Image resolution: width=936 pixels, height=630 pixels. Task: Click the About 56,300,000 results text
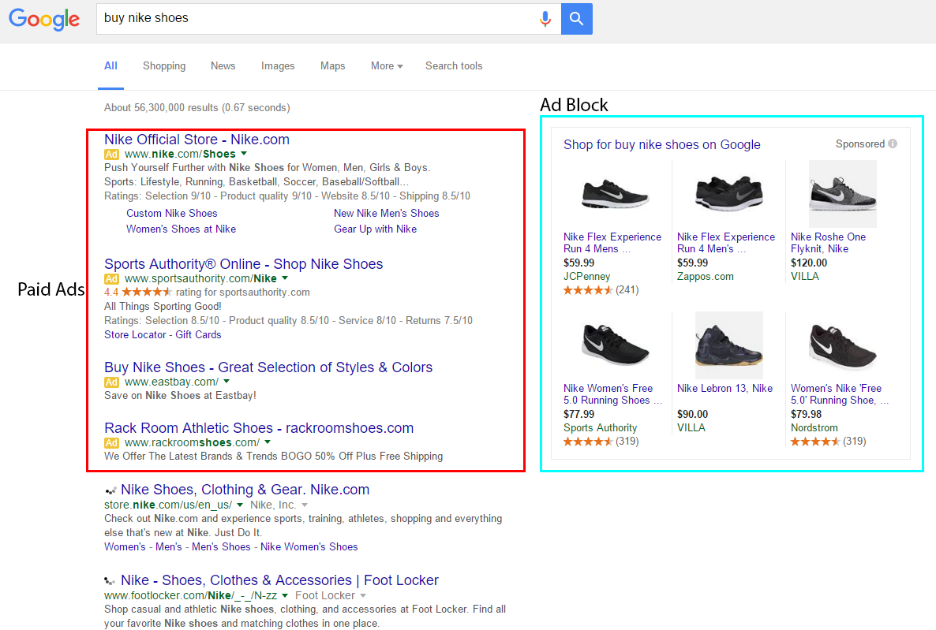(197, 108)
